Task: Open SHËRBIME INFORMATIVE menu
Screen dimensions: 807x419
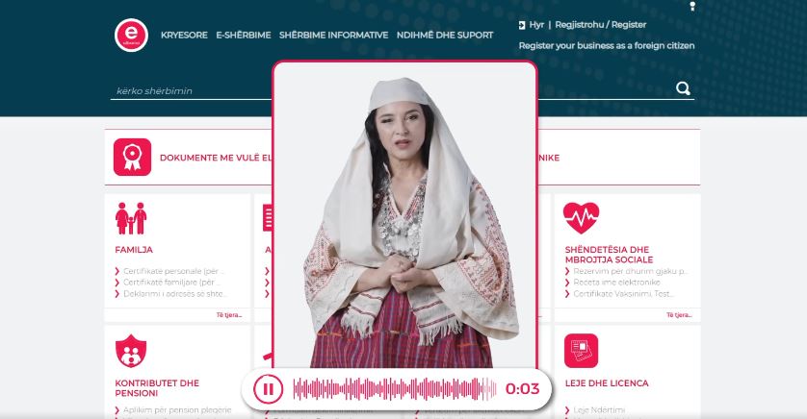Action: click(x=333, y=35)
